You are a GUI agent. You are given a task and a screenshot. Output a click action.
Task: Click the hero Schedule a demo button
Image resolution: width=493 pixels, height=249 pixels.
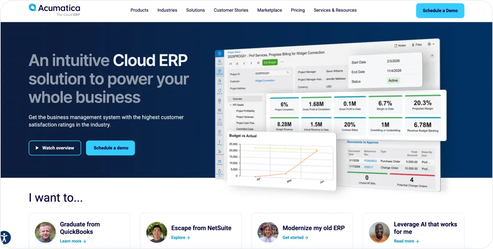point(111,148)
